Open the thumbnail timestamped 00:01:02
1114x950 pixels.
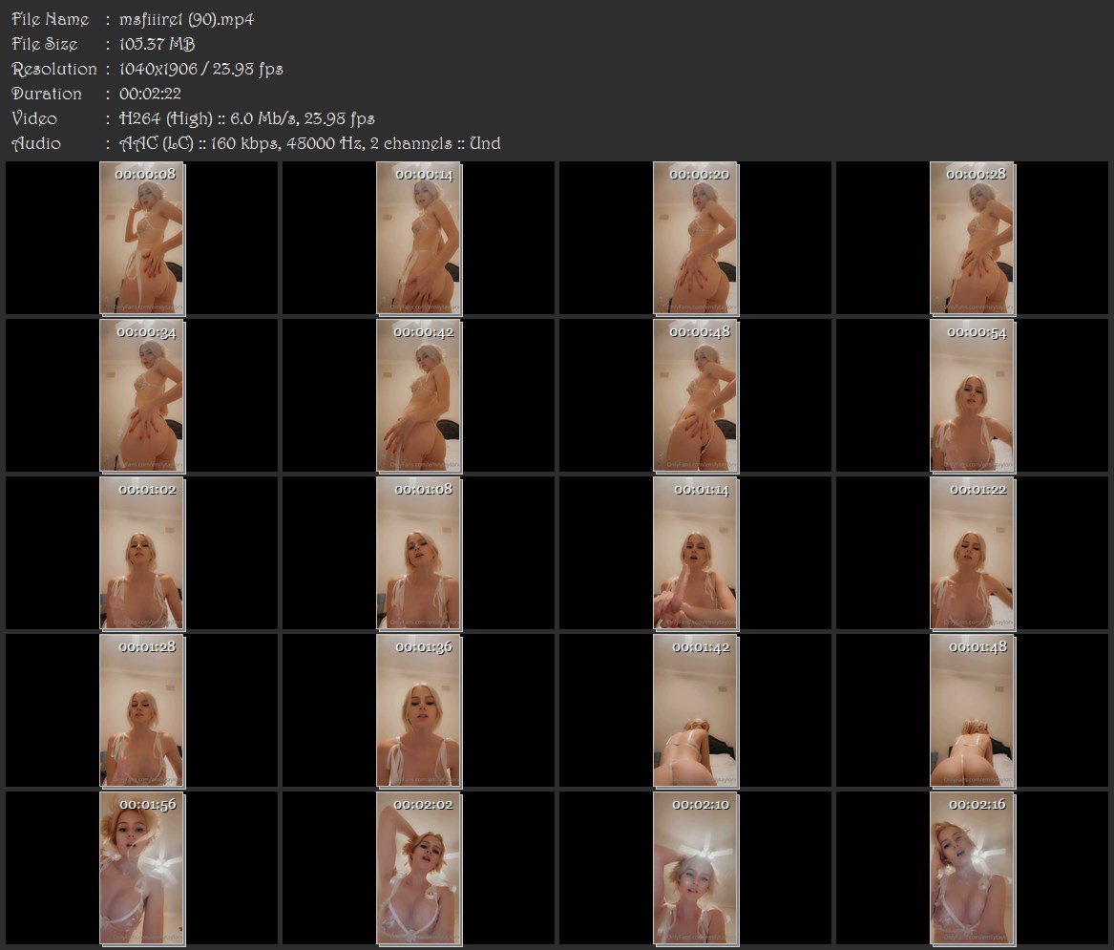142,554
